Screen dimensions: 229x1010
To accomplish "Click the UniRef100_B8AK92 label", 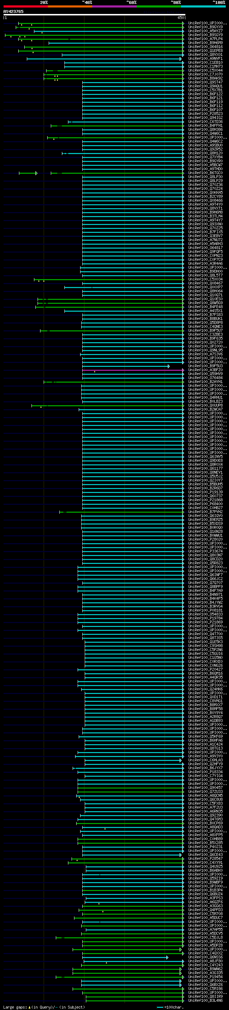I will click(205, 78).
